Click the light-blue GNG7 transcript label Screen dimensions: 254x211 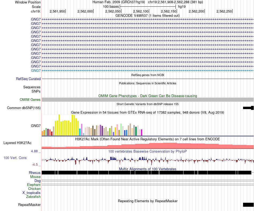[x=36, y=70]
